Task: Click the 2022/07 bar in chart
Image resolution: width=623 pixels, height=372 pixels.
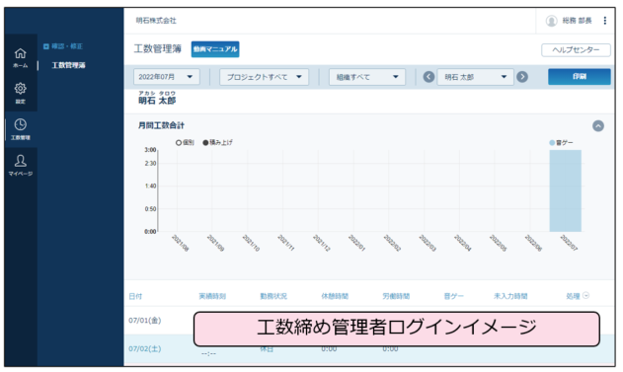Action: (565, 190)
